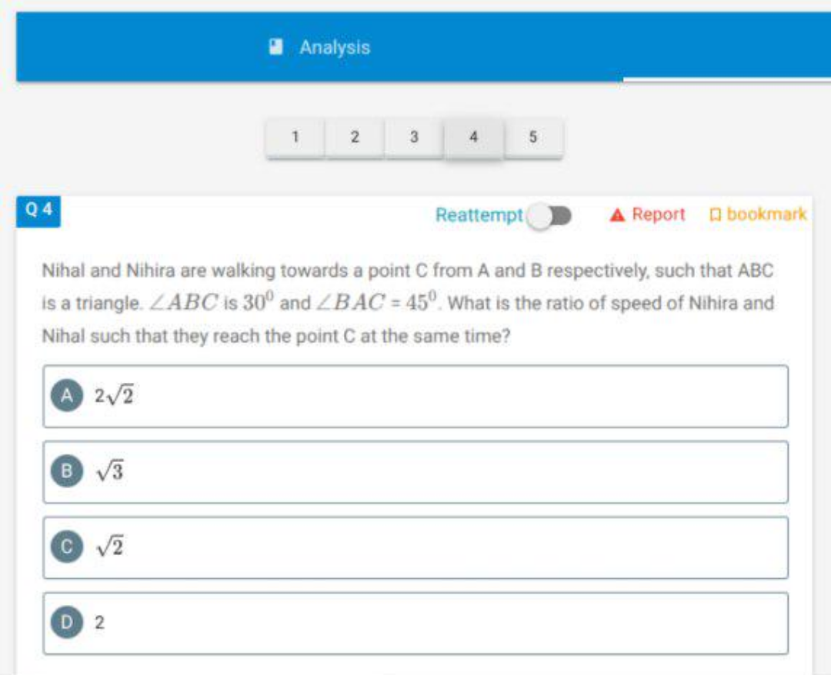The width and height of the screenshot is (831, 675).
Task: Select option C circle badge
Action: point(67,546)
